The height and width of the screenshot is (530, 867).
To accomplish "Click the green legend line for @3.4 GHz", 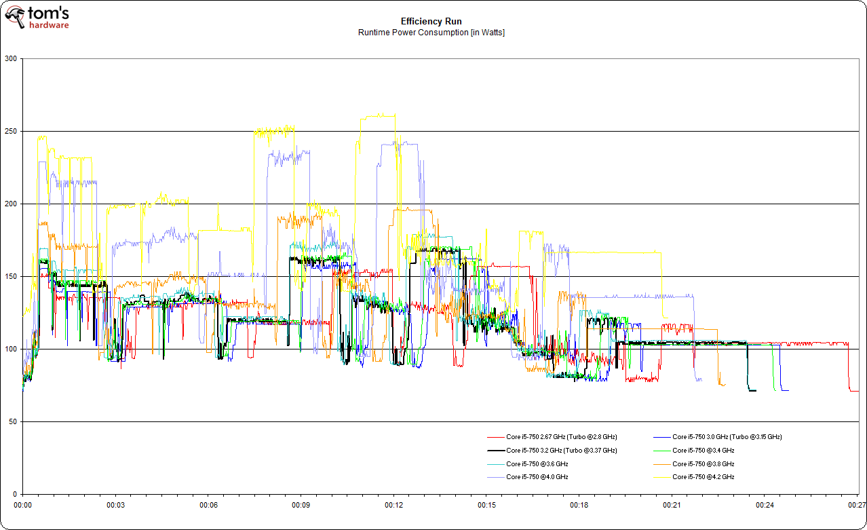I will (x=661, y=451).
